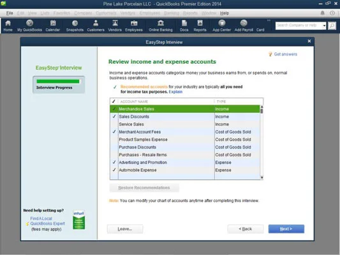The height and width of the screenshot is (255, 340).
Task: Open the File menu
Action: point(10,13)
